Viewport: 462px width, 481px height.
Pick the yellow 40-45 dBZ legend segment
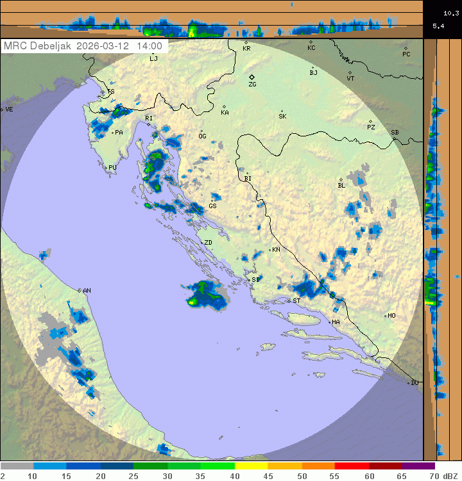click(x=252, y=466)
